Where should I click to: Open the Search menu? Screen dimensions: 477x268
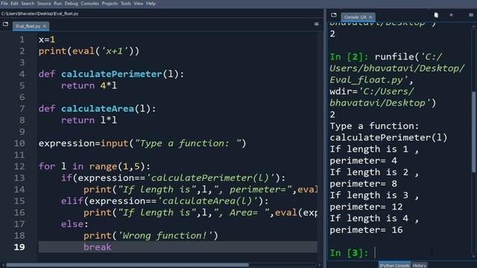(28, 3)
